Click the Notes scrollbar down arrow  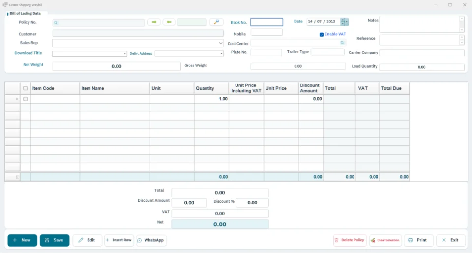[462, 30]
